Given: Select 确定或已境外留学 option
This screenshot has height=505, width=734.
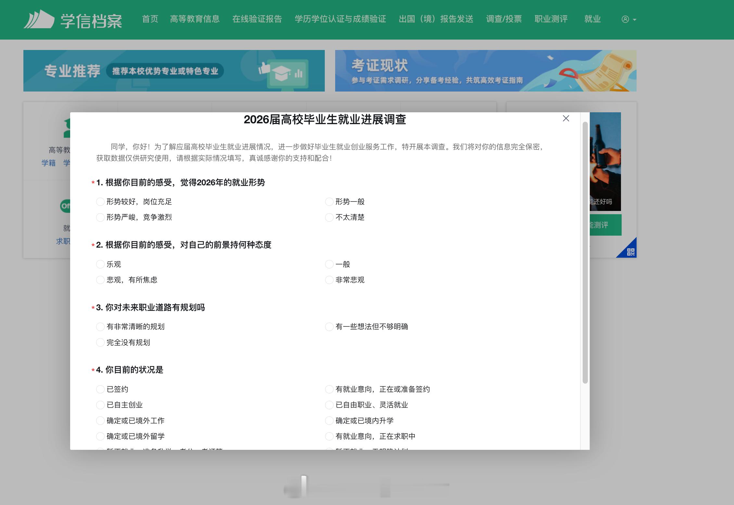Looking at the screenshot, I should [x=100, y=436].
